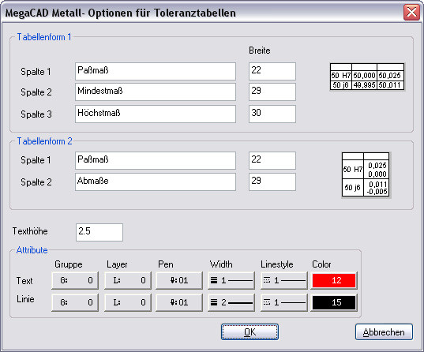Confirm the dialog with OK
This screenshot has height=352, width=424.
click(x=250, y=332)
